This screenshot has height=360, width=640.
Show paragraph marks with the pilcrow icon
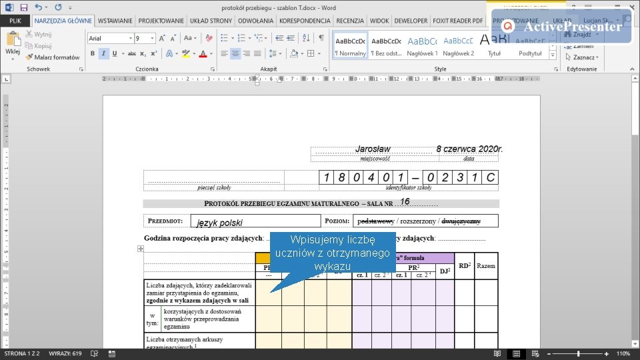[x=321, y=38]
